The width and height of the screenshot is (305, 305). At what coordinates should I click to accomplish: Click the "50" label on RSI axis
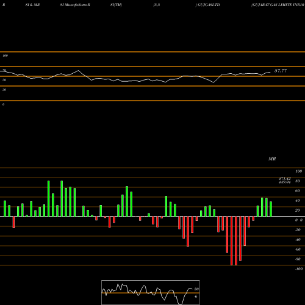coord(4,80)
